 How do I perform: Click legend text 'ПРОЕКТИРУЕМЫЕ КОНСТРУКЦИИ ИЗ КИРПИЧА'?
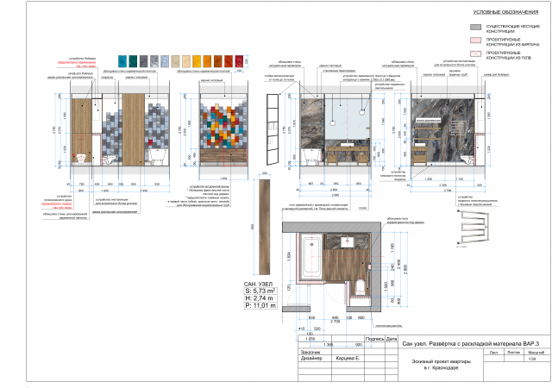tap(513, 42)
